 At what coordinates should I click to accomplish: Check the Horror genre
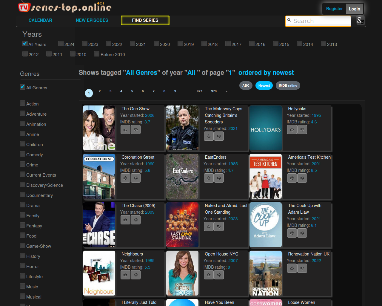(23, 266)
